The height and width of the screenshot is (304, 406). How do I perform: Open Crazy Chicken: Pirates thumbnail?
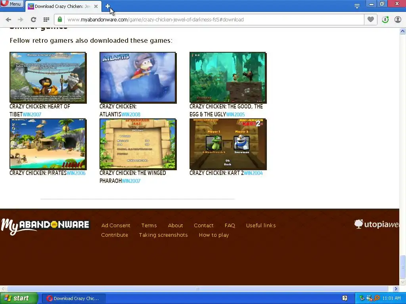pyautogui.click(x=48, y=144)
